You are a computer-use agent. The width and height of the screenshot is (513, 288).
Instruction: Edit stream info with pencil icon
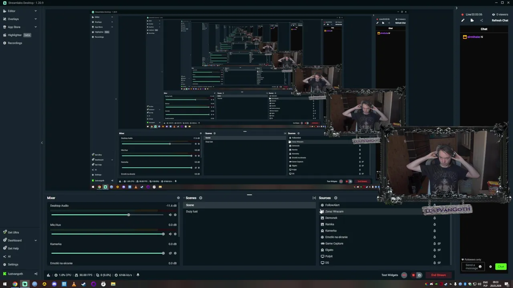[x=463, y=20]
